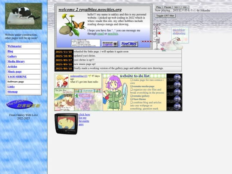Image resolution: width=232 pixels, height=174 pixels.
Task: Select the 2025/09/27 yaoi shrine update
Action: point(118,60)
